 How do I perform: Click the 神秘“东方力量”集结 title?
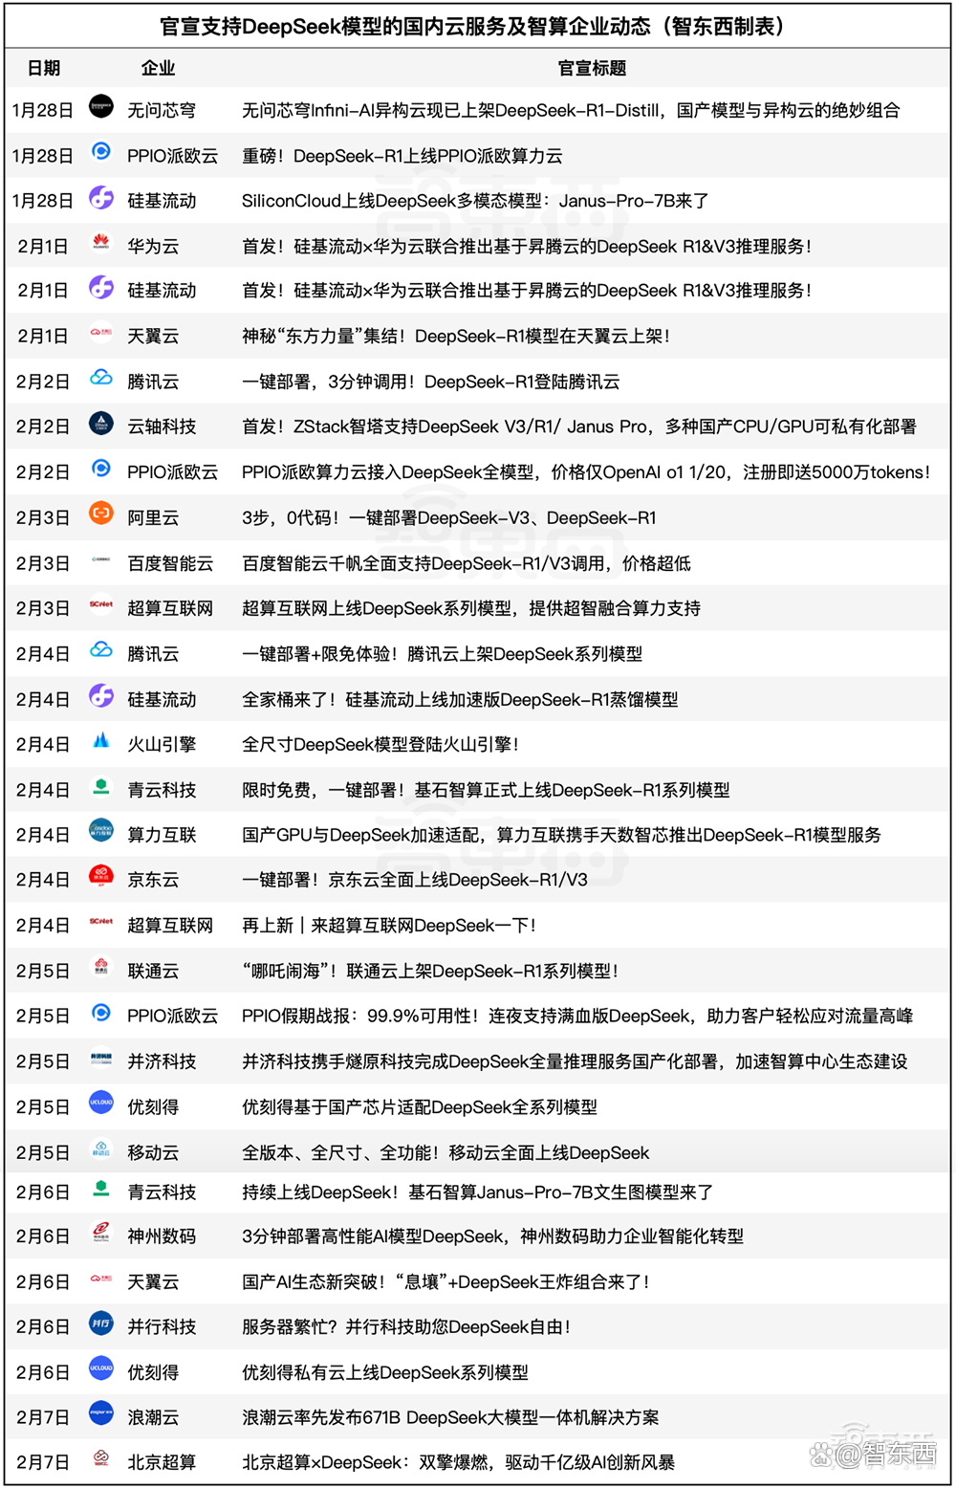pyautogui.click(x=457, y=337)
